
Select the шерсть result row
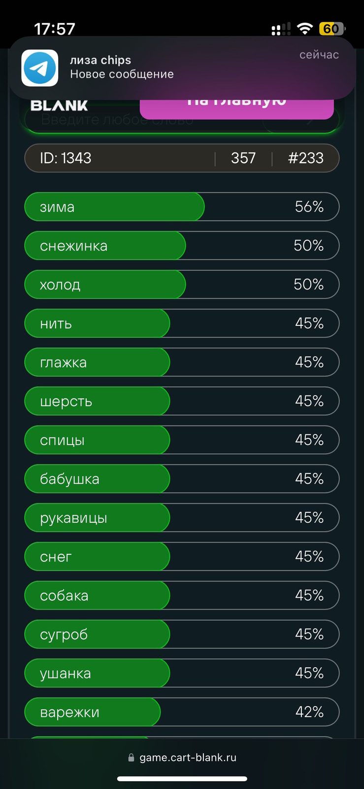[182, 401]
